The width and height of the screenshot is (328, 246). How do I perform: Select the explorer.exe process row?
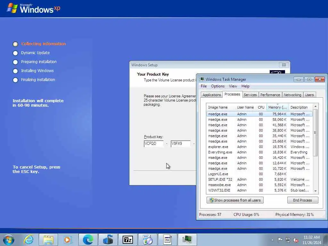click(259, 147)
